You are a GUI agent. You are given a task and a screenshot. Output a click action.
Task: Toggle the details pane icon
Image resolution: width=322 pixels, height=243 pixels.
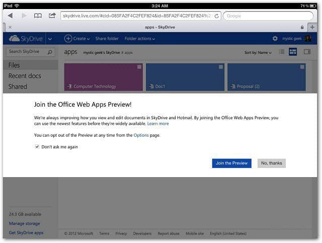307,52
